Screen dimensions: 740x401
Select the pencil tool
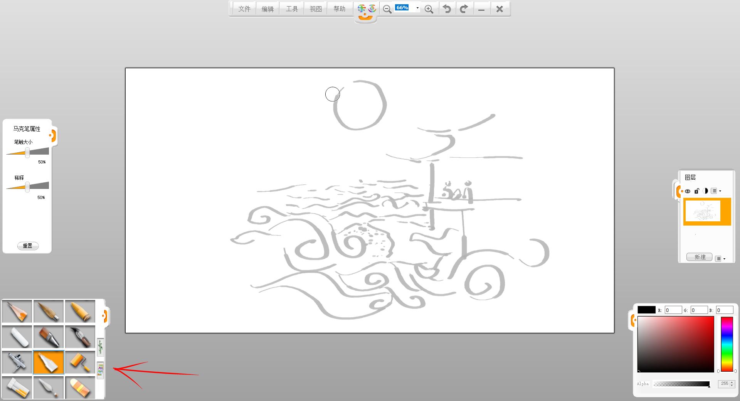17,311
